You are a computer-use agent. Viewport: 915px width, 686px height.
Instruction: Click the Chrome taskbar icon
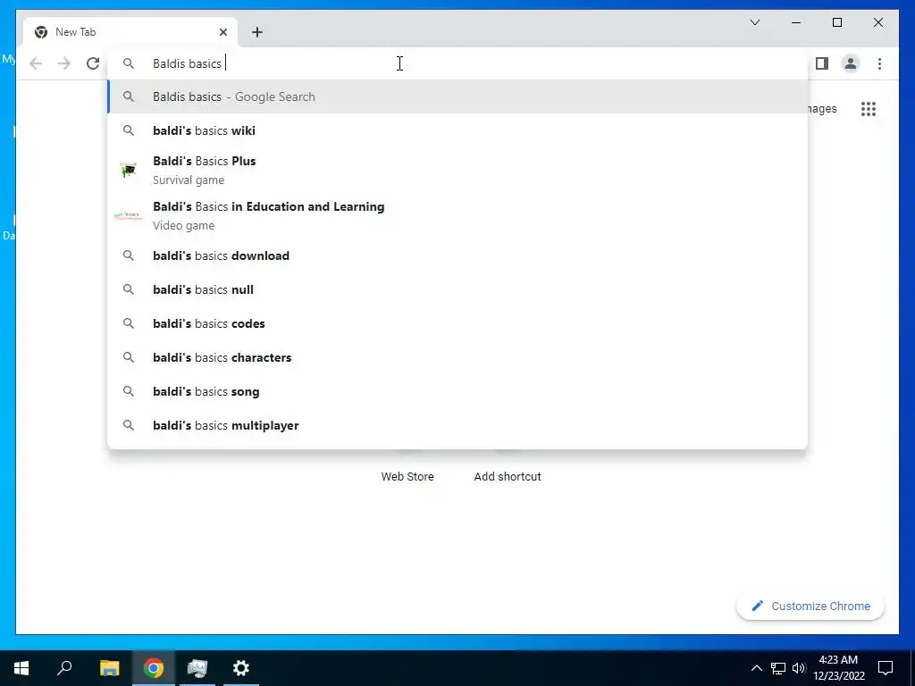(x=154, y=668)
